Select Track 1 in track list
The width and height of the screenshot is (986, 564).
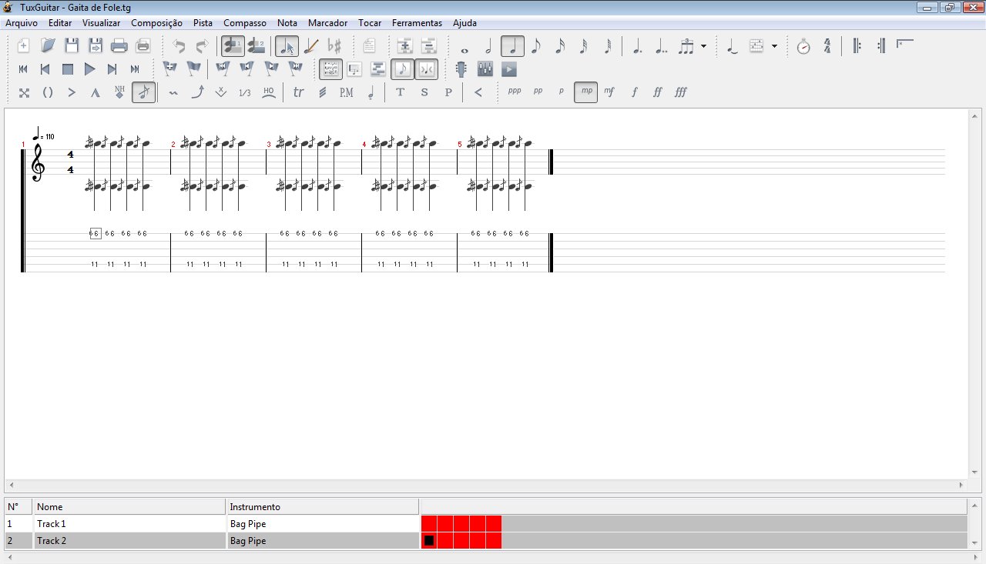tap(52, 524)
